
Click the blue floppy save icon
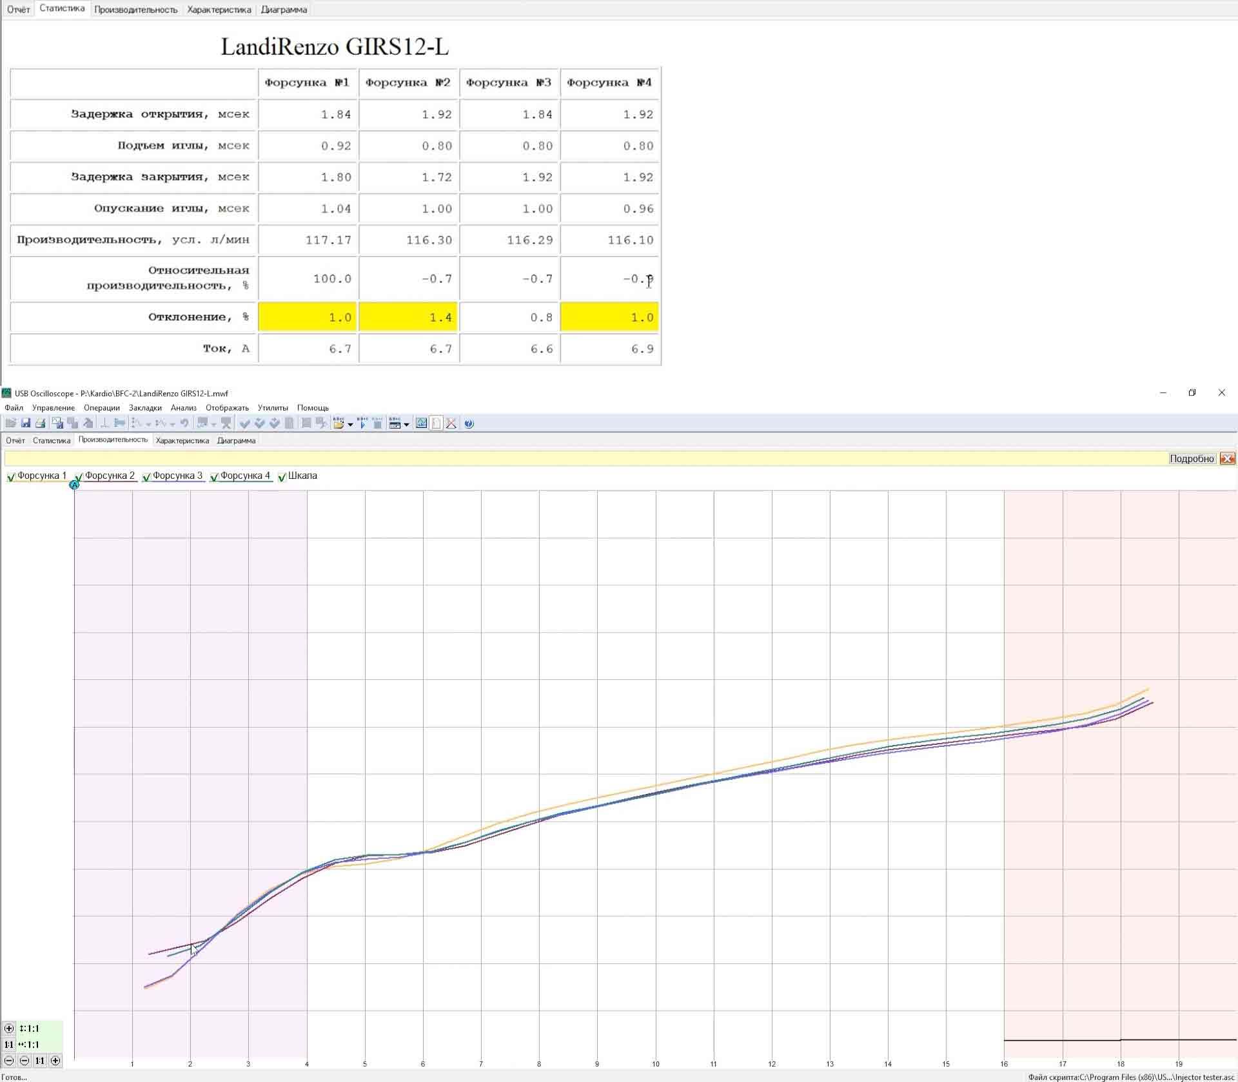click(26, 423)
